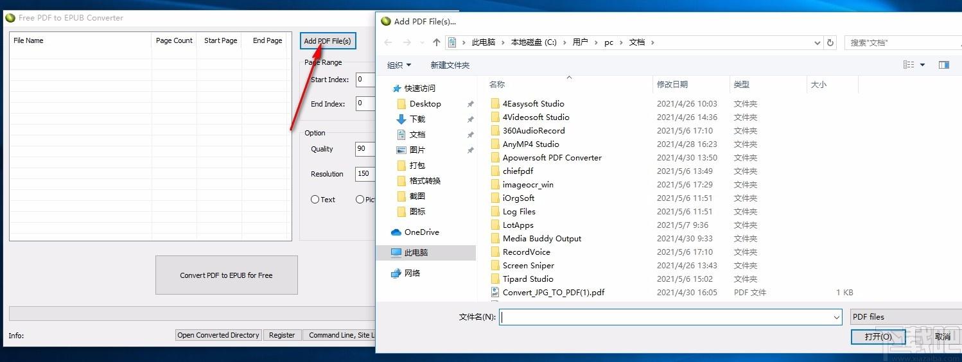
Task: Select Tipard Studio folder
Action: pos(528,279)
